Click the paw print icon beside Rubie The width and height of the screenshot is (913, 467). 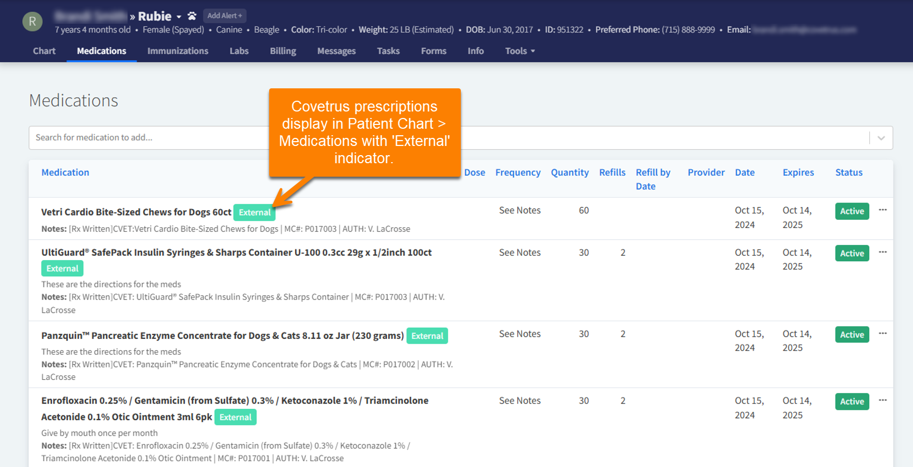(x=192, y=16)
